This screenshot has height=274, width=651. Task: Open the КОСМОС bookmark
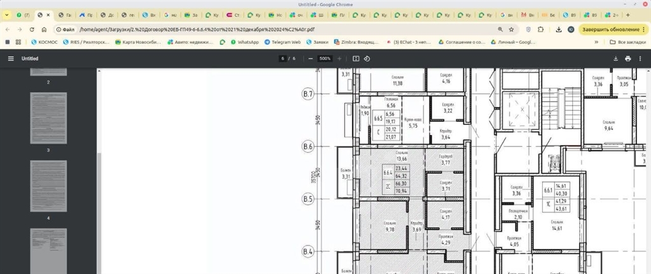(x=45, y=42)
